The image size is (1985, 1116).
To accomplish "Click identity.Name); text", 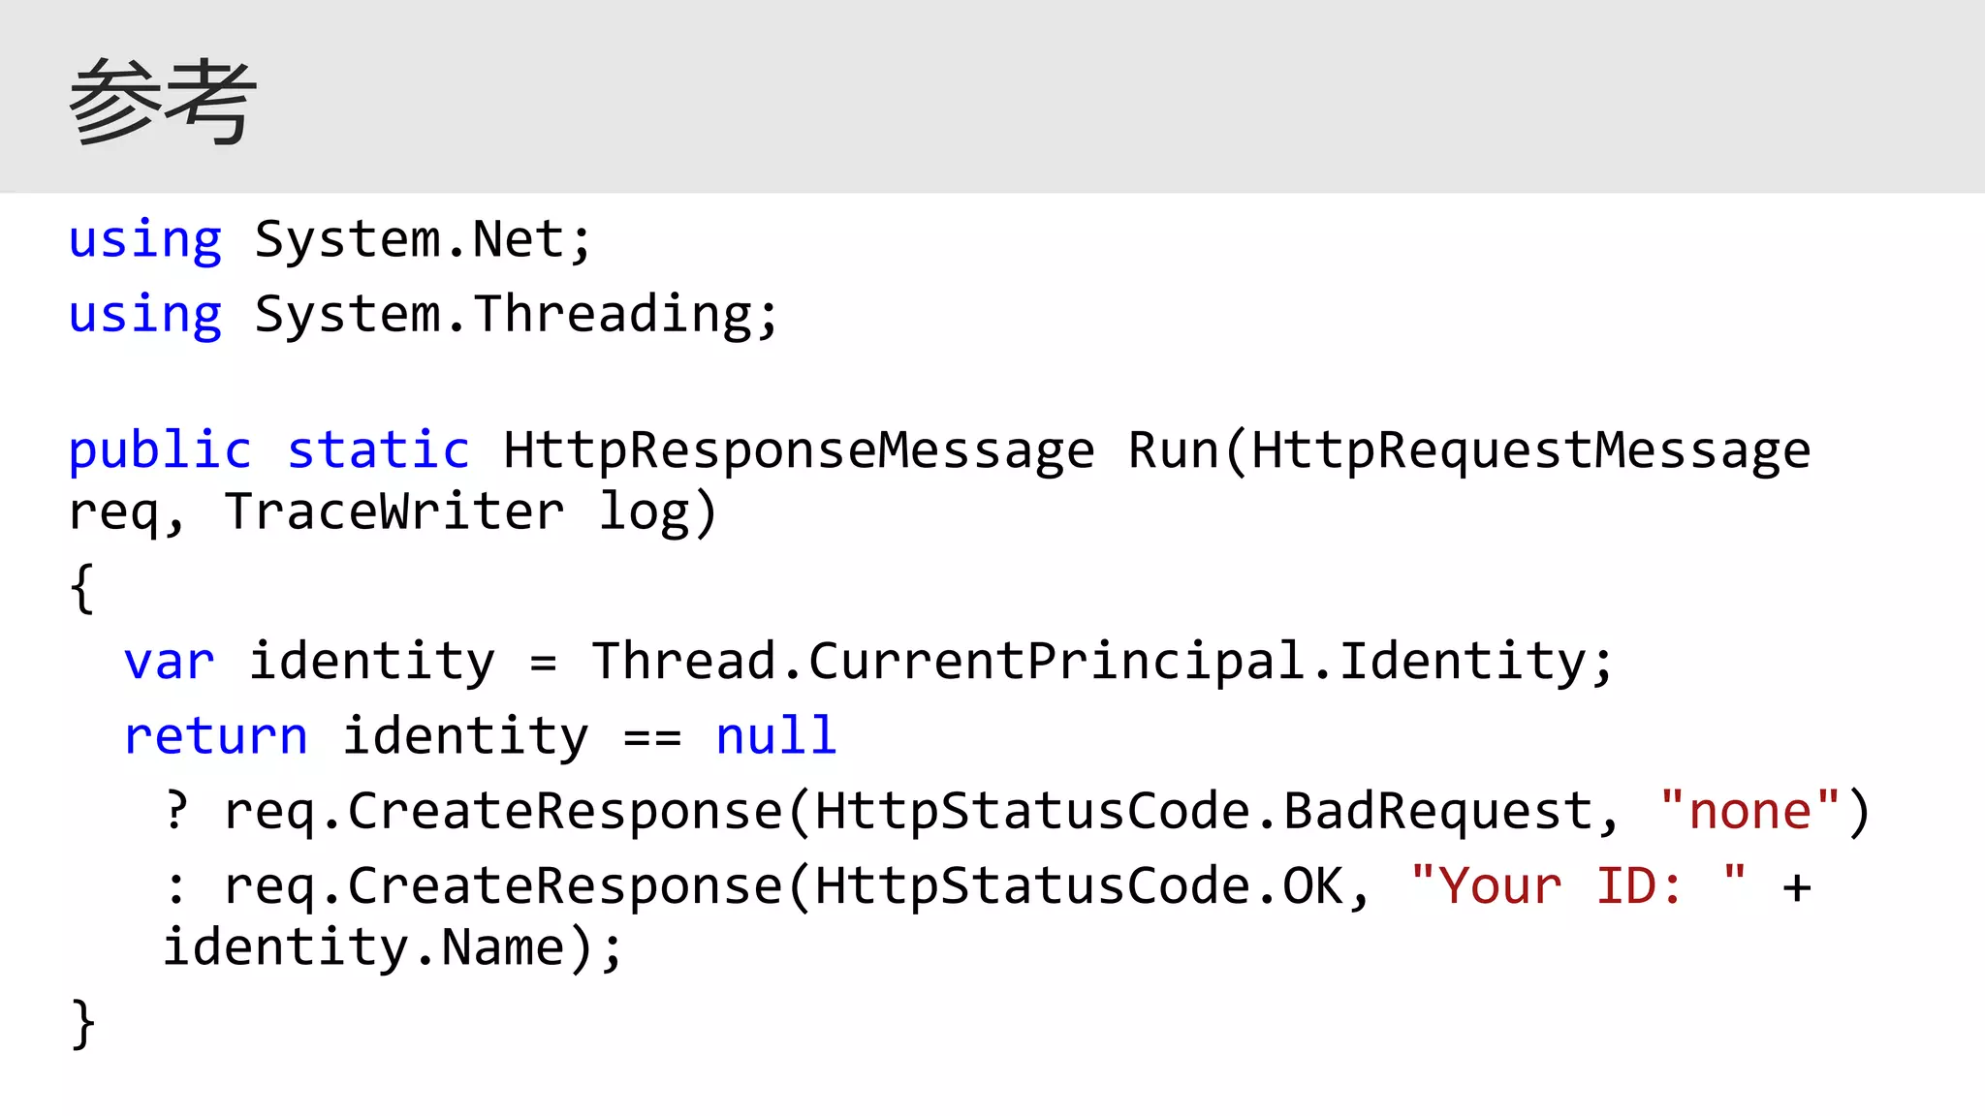I will [393, 947].
